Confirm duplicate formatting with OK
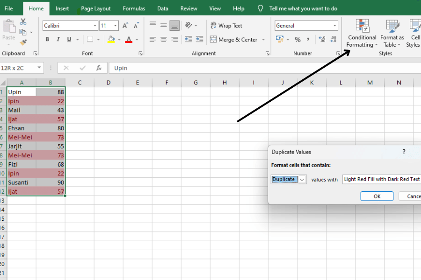 pos(377,196)
